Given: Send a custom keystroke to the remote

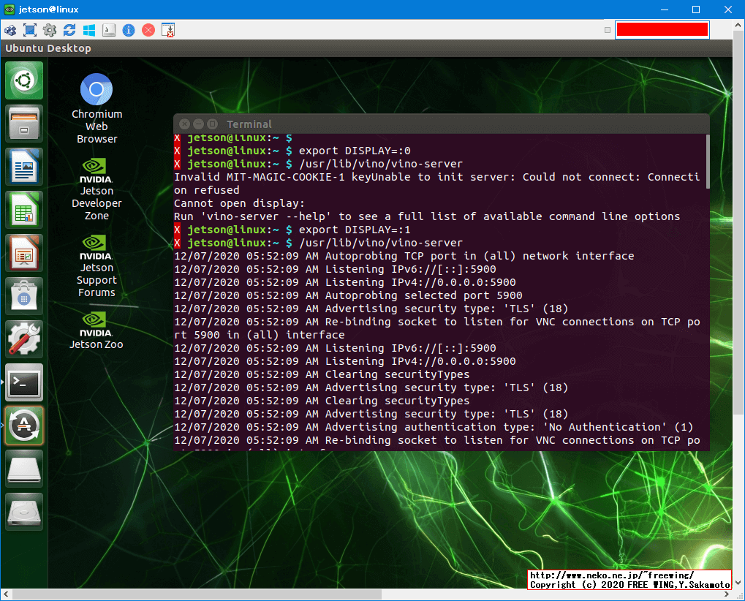Looking at the screenshot, I should tap(109, 30).
